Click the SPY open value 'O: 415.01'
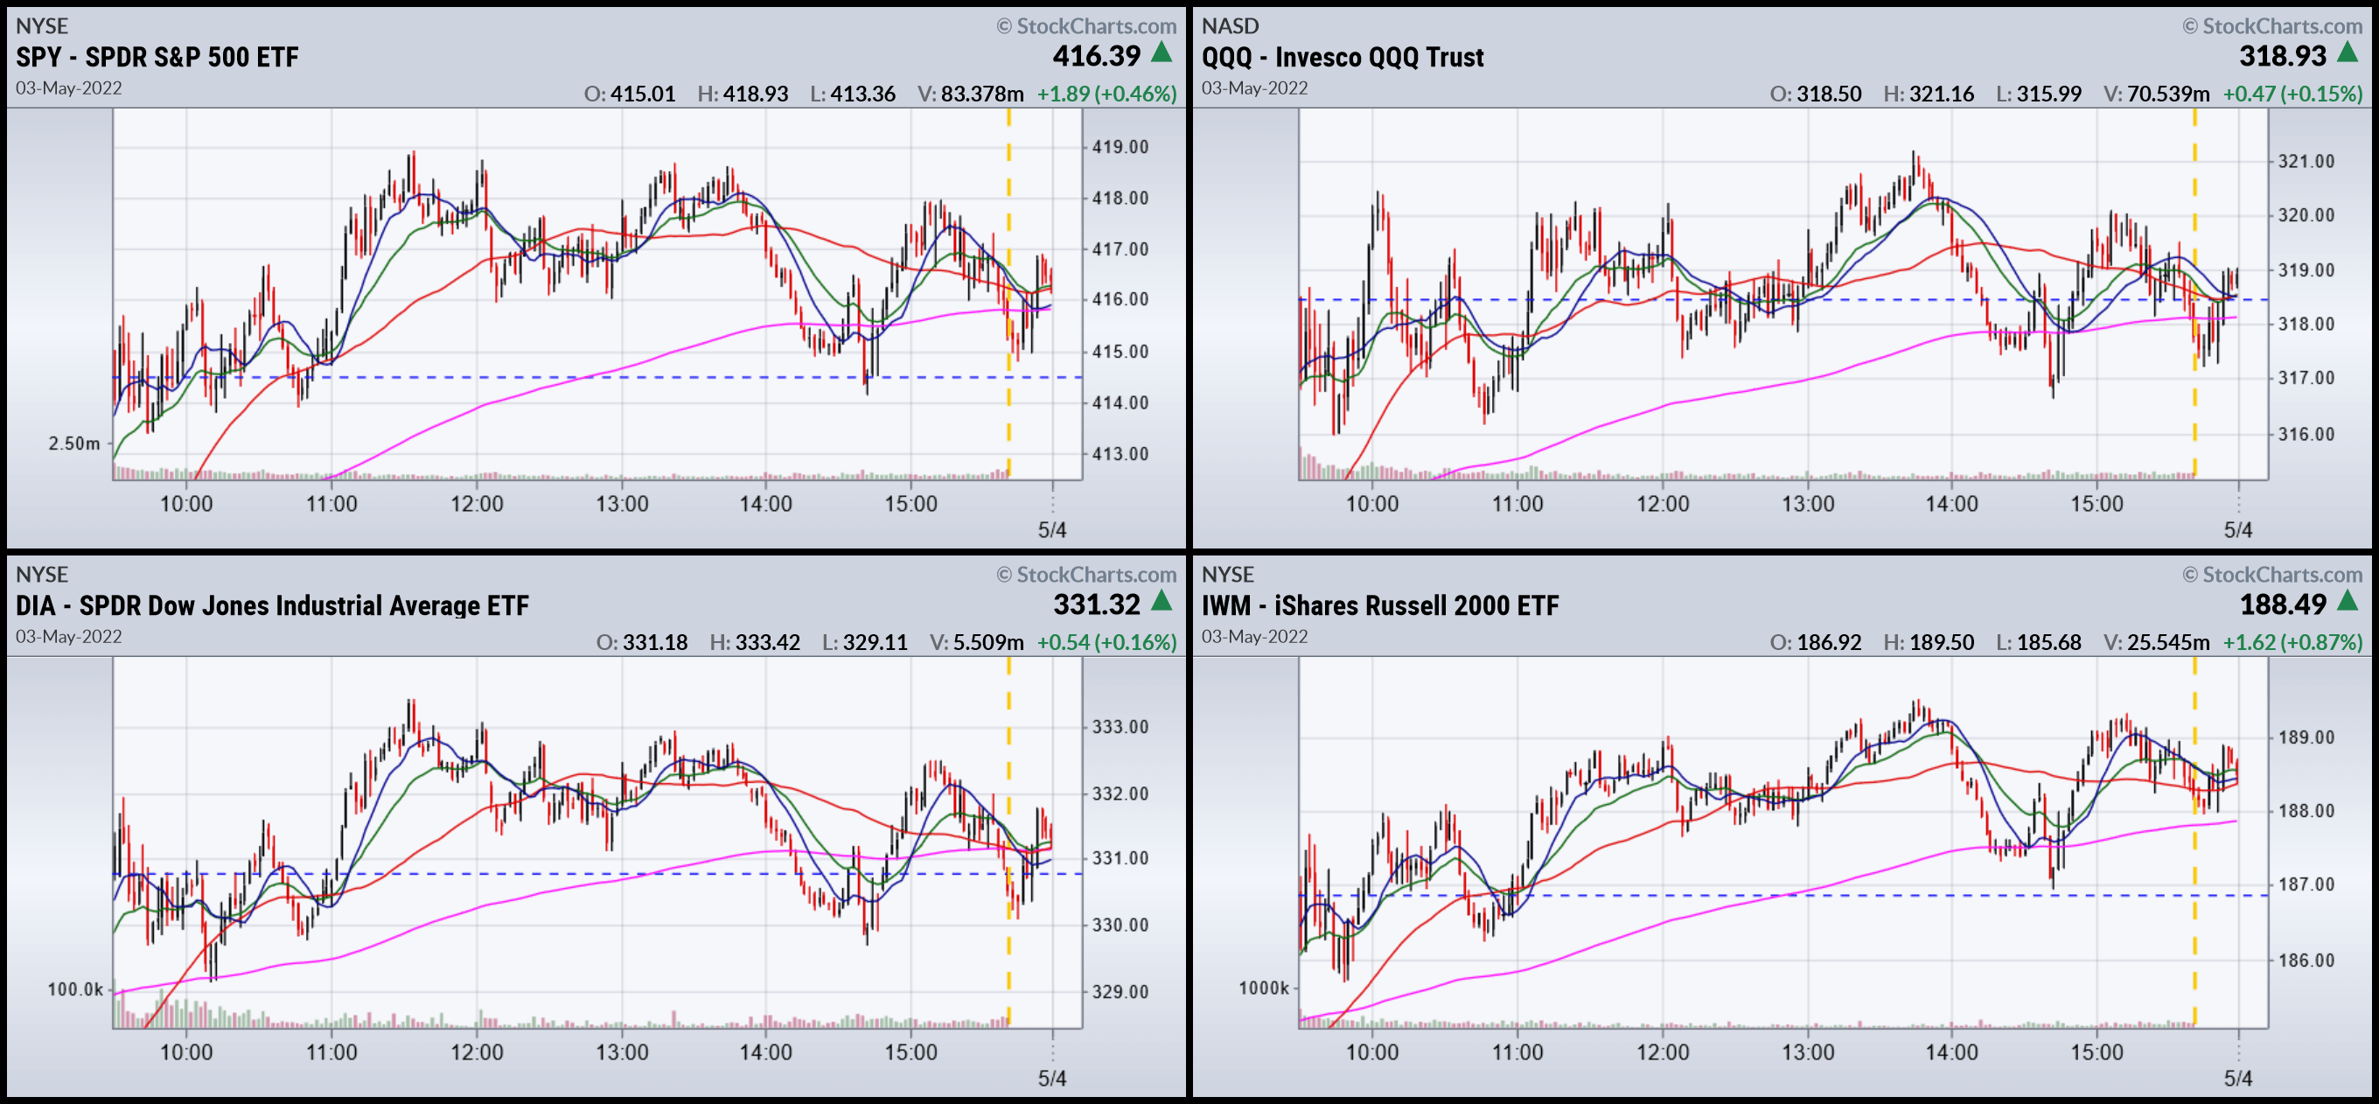The image size is (2379, 1104). (x=630, y=94)
